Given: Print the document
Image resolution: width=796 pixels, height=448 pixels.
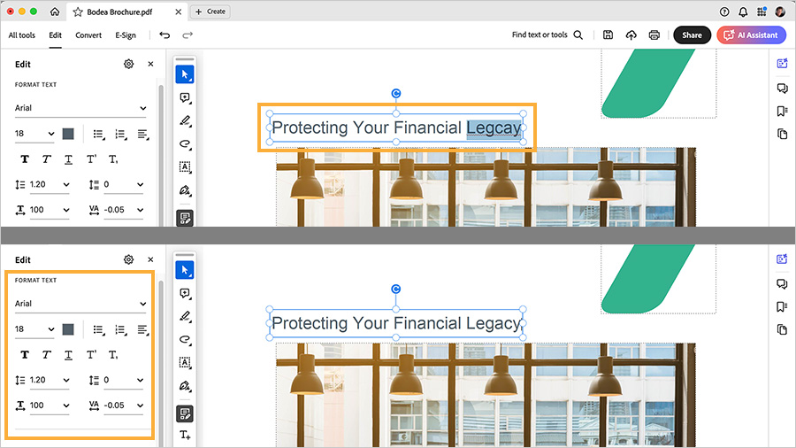Looking at the screenshot, I should pyautogui.click(x=654, y=35).
